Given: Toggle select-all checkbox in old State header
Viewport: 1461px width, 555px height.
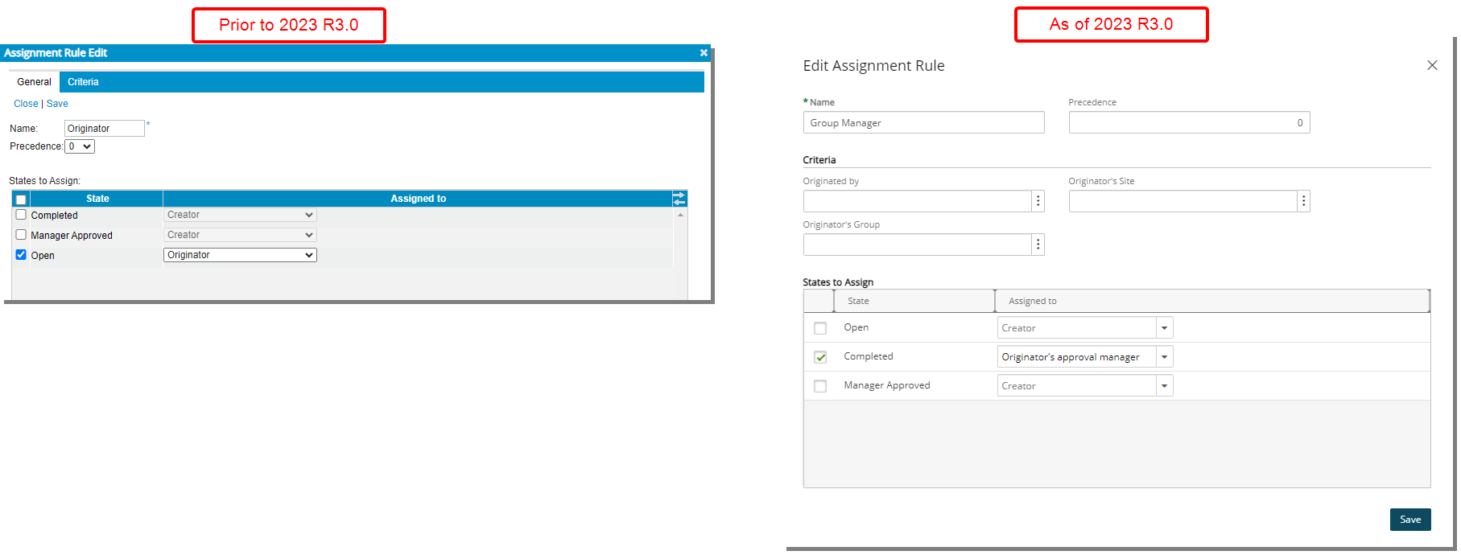Looking at the screenshot, I should click(x=21, y=199).
